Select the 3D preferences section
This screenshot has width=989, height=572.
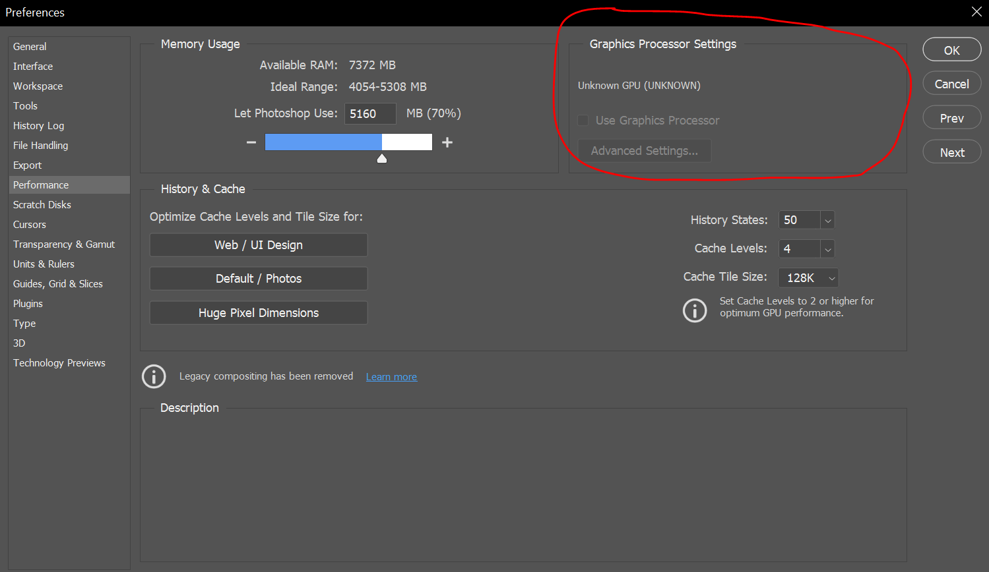coord(18,343)
